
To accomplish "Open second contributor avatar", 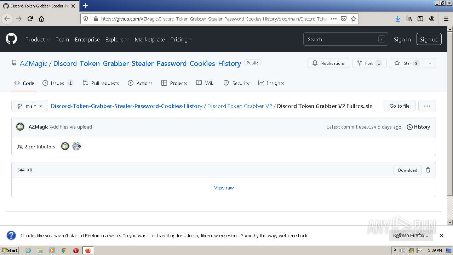I will (x=76, y=146).
